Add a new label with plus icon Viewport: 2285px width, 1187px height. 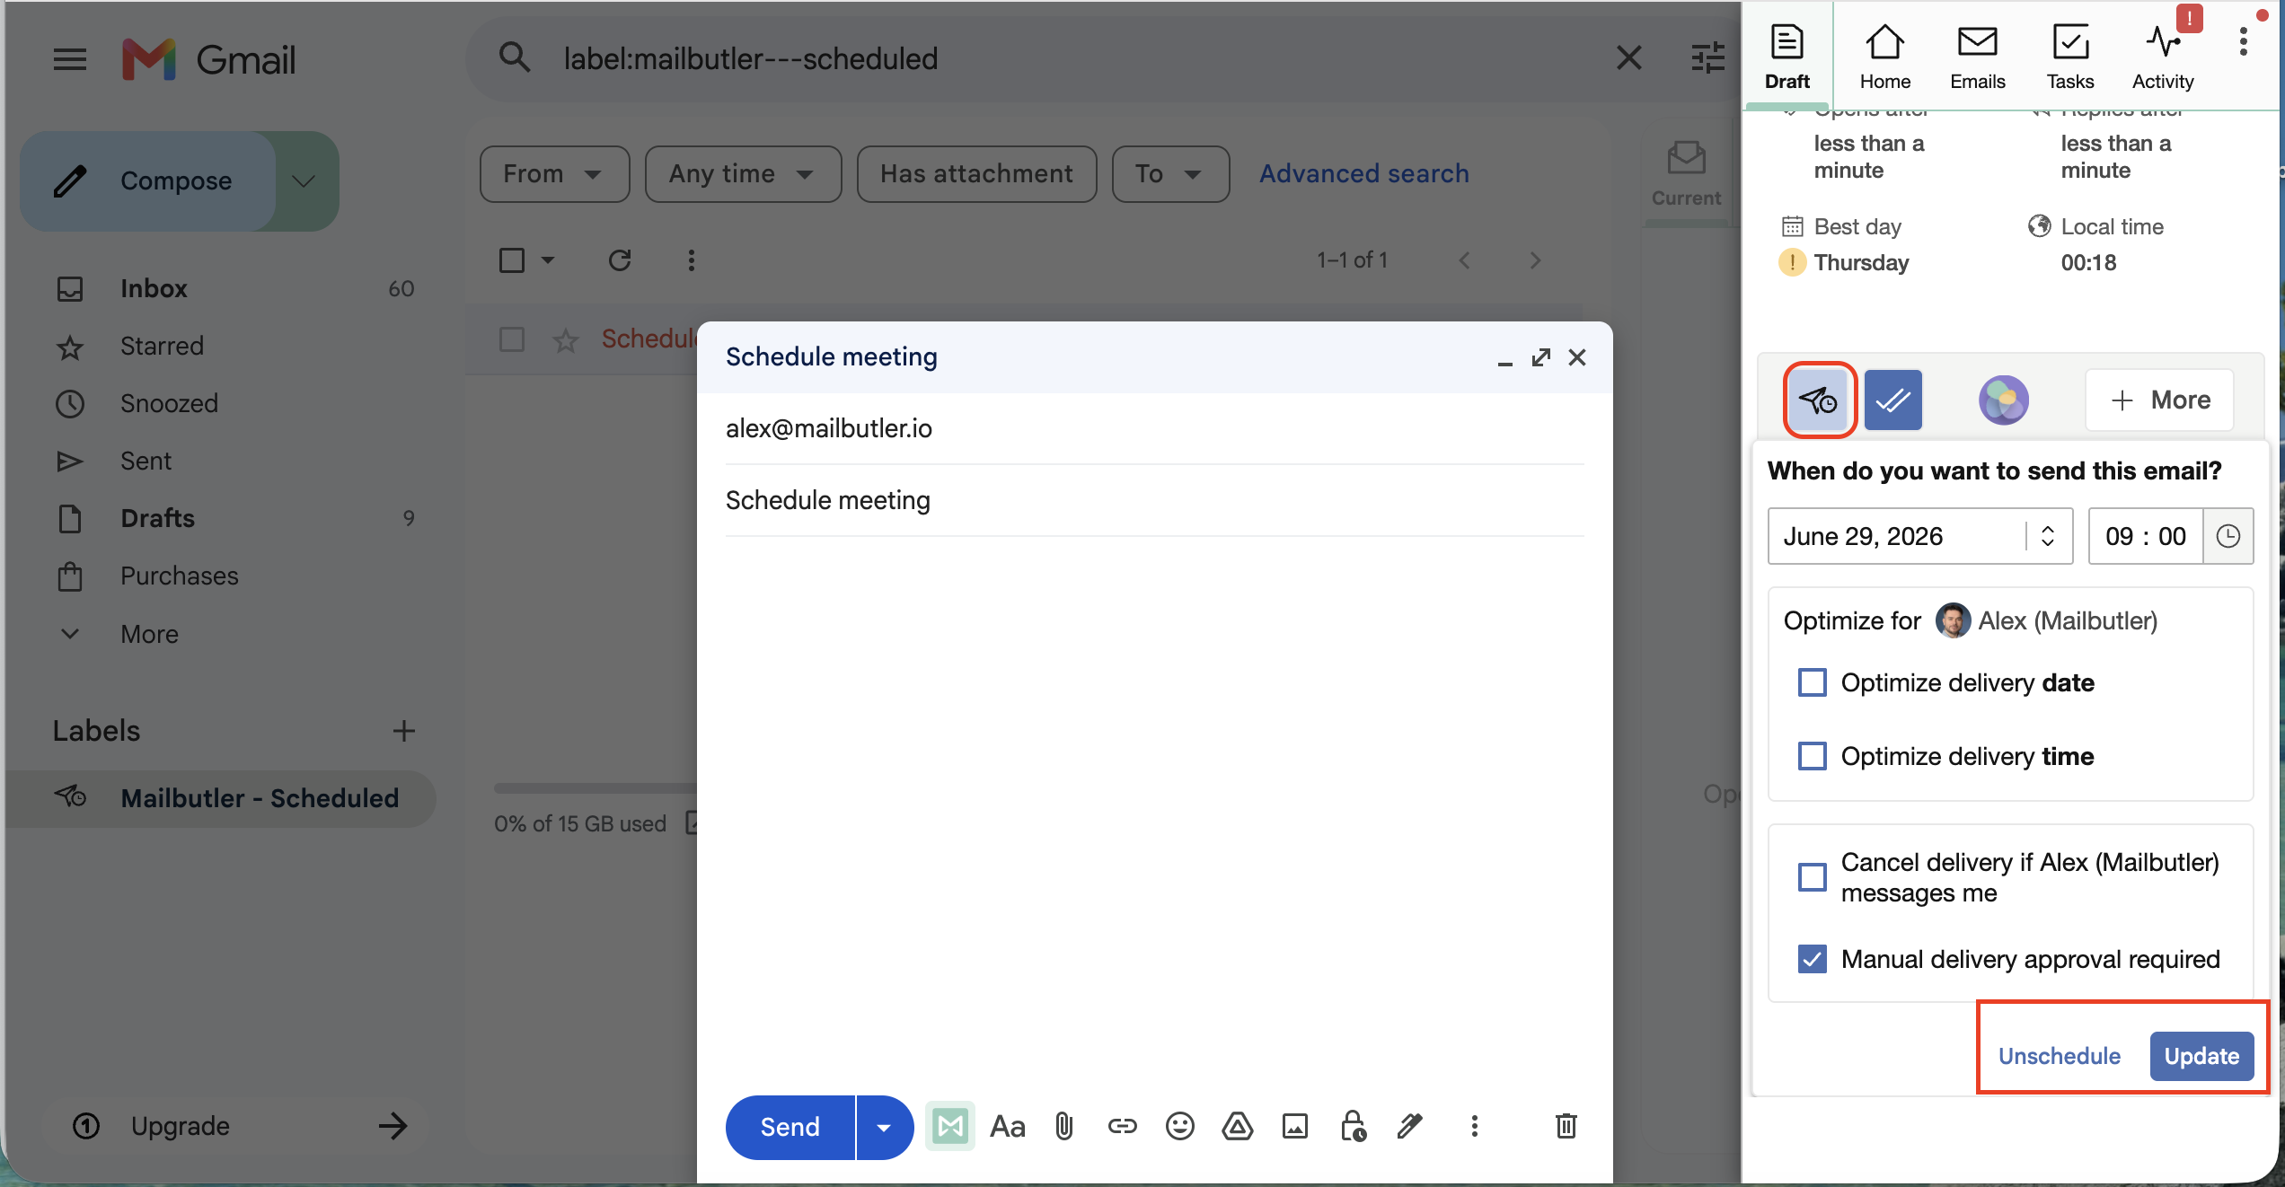click(x=404, y=731)
